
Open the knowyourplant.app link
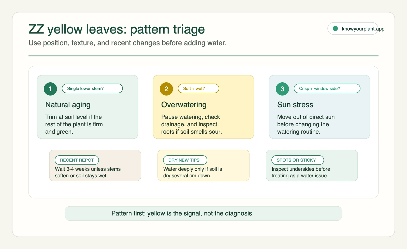click(363, 29)
